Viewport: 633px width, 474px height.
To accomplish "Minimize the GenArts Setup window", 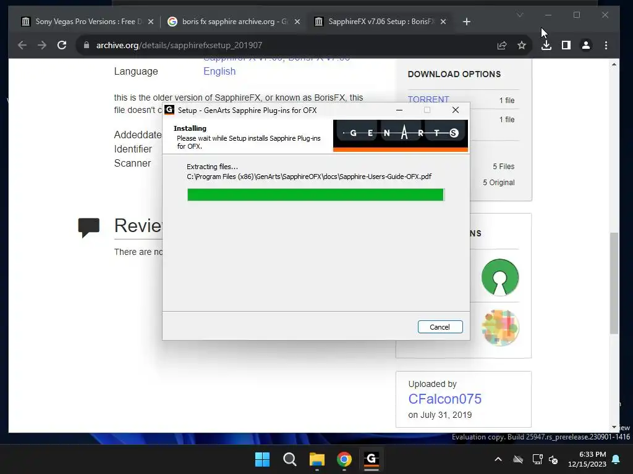I will [399, 110].
